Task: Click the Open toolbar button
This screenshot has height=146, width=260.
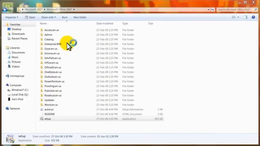Action: tap(30, 17)
